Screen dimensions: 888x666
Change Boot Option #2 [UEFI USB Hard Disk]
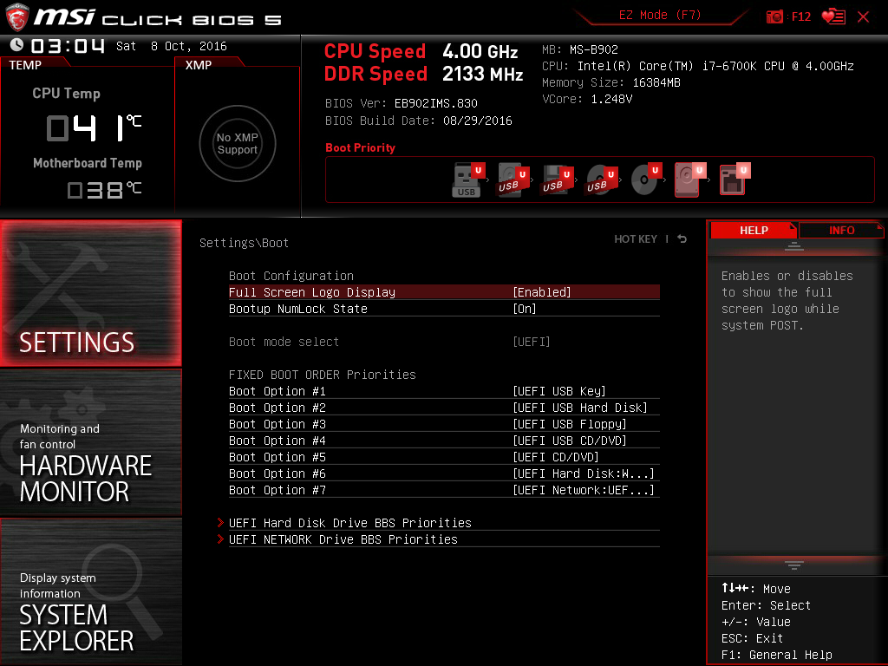pos(444,408)
